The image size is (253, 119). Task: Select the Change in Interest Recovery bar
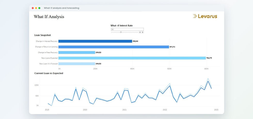point(95,41)
